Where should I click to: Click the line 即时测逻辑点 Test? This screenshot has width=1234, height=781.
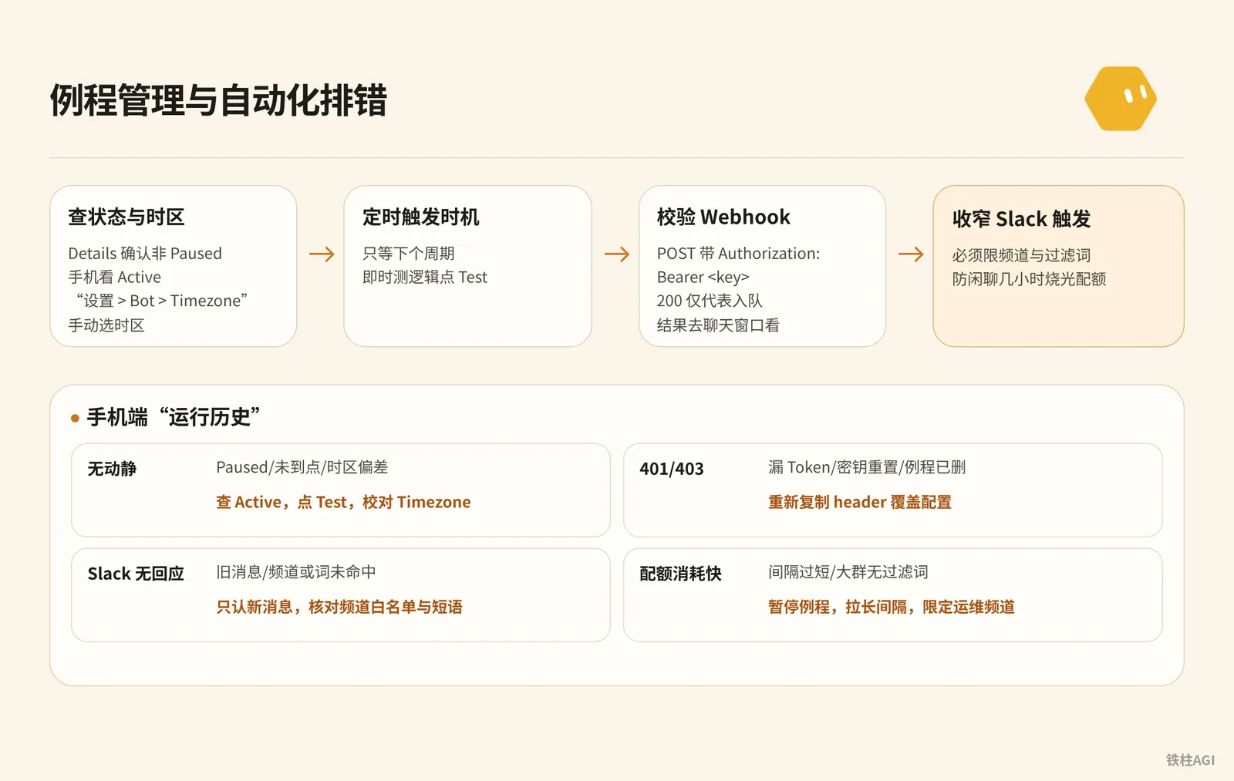(425, 278)
